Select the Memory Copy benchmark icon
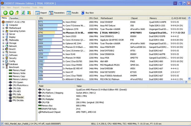 (x=10, y=76)
